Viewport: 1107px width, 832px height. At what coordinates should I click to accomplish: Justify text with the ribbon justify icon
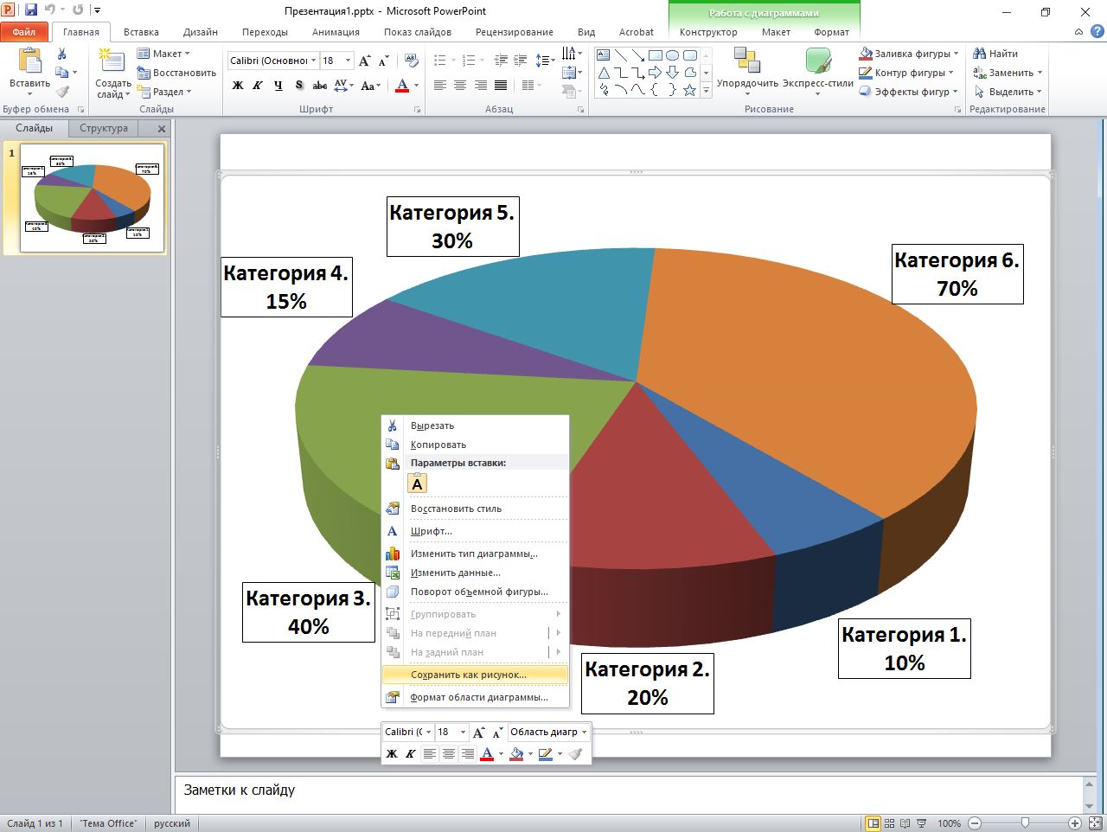[x=501, y=85]
